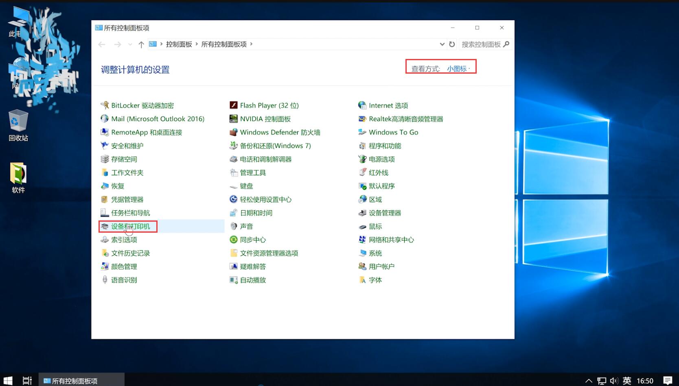679x386 pixels.
Task: Open the Flash Player (32 位) icon
Action: [234, 105]
